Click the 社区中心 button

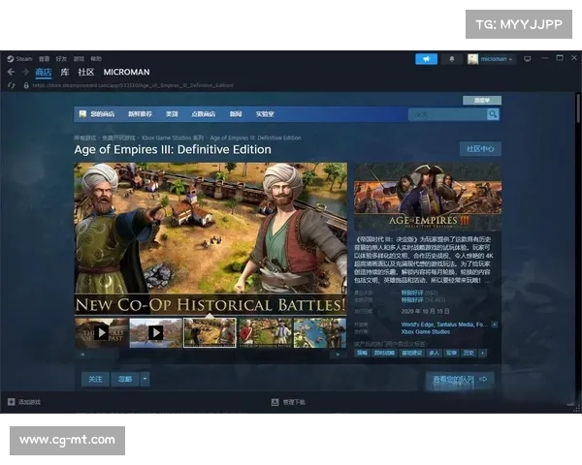click(x=480, y=148)
